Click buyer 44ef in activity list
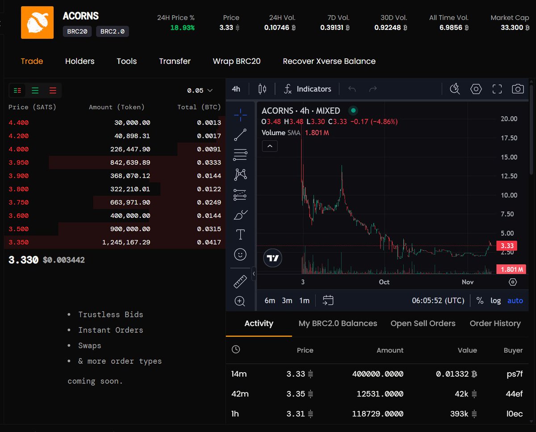Image resolution: width=536 pixels, height=432 pixels. pyautogui.click(x=514, y=394)
